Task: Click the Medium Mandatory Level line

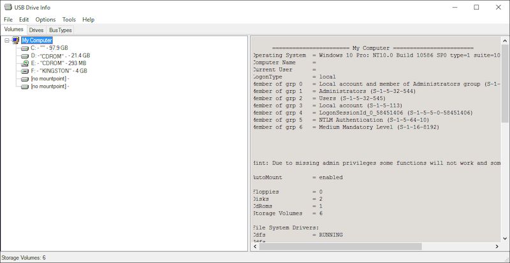Action: pyautogui.click(x=346, y=127)
